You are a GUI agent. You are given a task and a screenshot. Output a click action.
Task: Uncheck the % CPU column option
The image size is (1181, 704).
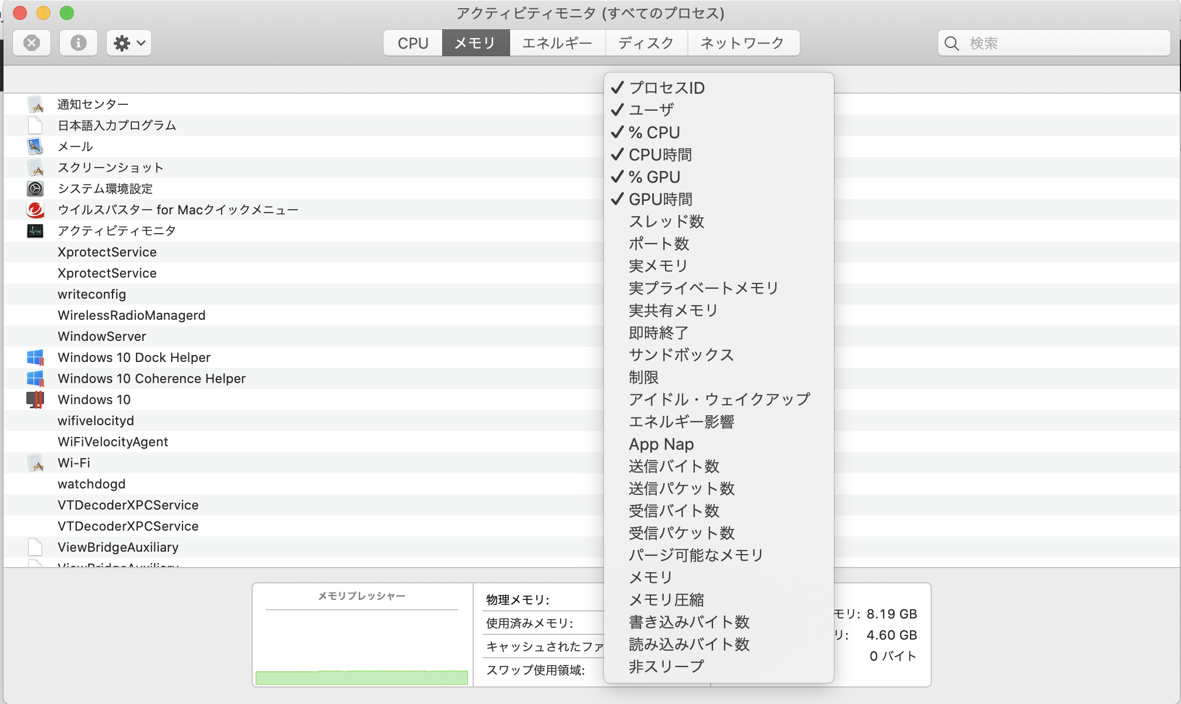[654, 132]
